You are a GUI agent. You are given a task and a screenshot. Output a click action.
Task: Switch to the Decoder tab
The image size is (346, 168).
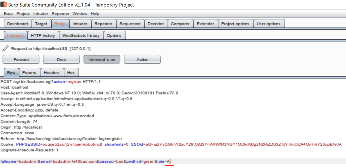156,24
